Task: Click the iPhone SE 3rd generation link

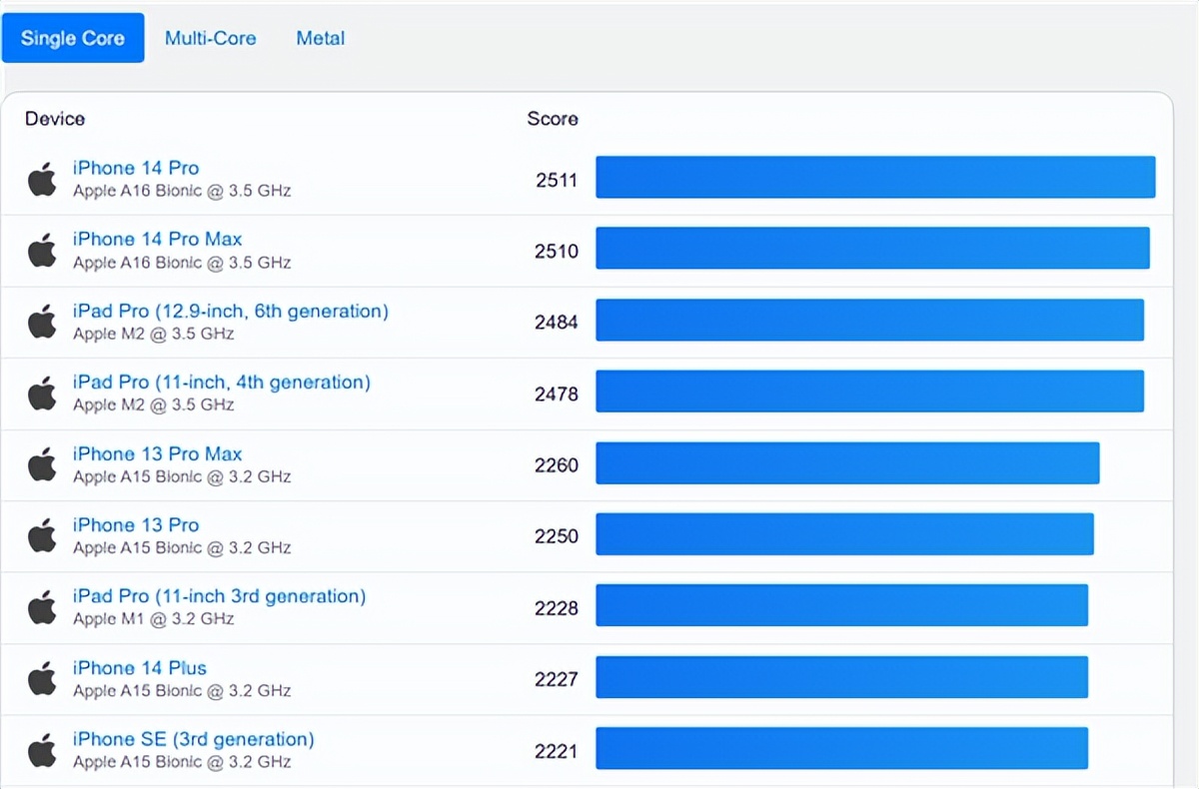Action: 192,739
